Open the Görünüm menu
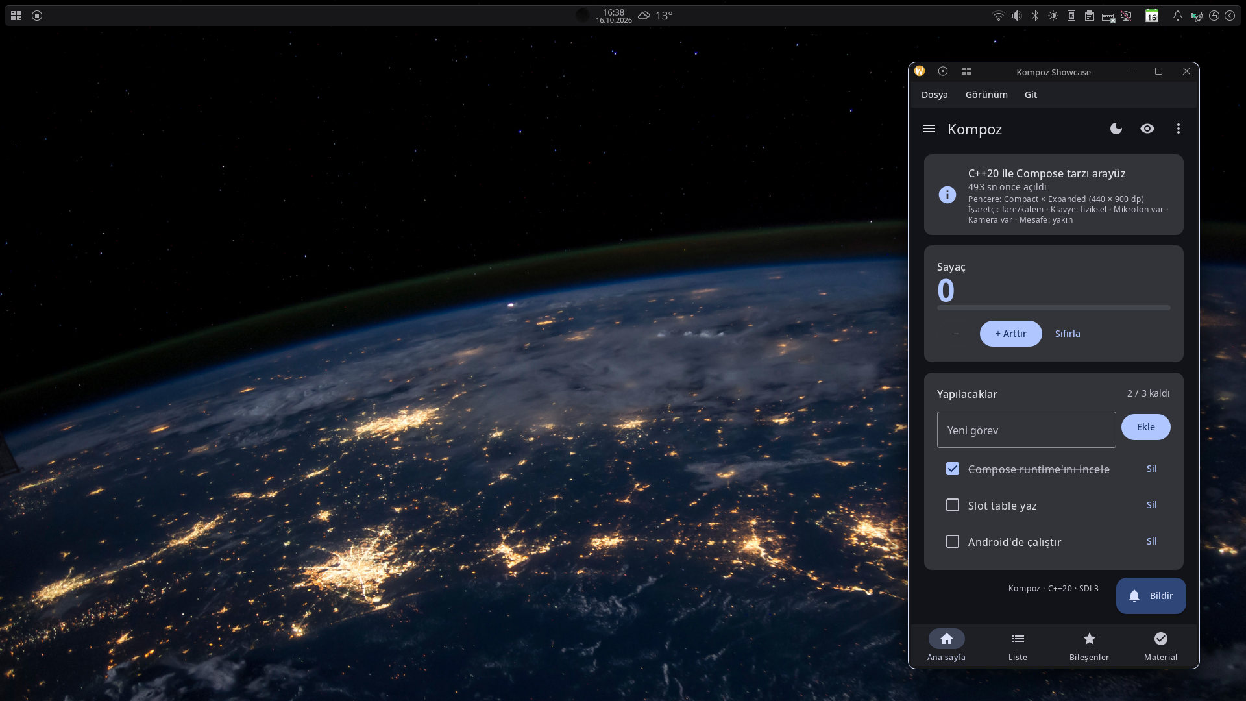 tap(986, 95)
